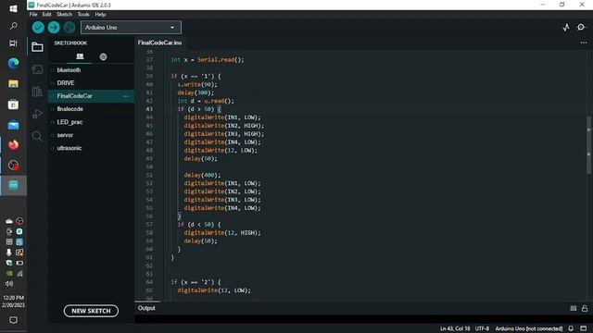Open the Sketch menu
This screenshot has height=333, width=593.
64,15
